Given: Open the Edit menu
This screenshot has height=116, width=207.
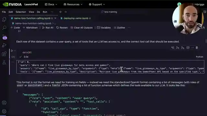Looking at the screenshot, I should (11, 12).
